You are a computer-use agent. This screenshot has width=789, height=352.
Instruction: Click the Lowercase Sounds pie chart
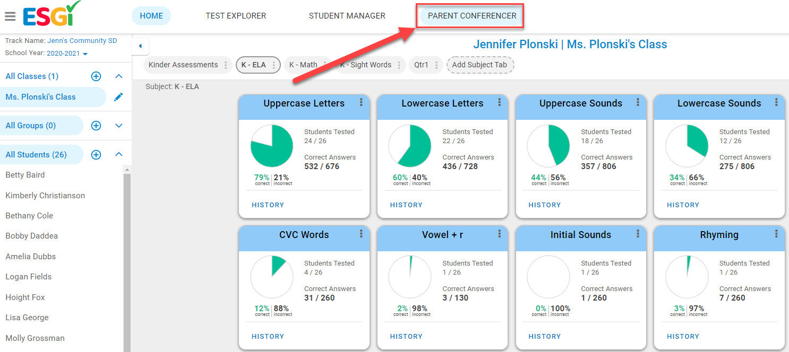tap(687, 146)
